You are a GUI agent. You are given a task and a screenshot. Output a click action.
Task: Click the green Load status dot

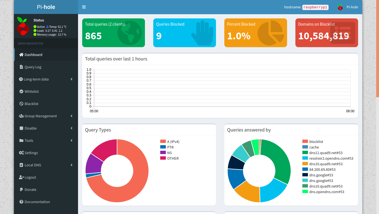(x=35, y=31)
